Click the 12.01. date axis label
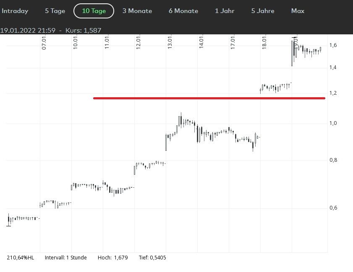The height and width of the screenshot is (272, 353). coord(139,43)
